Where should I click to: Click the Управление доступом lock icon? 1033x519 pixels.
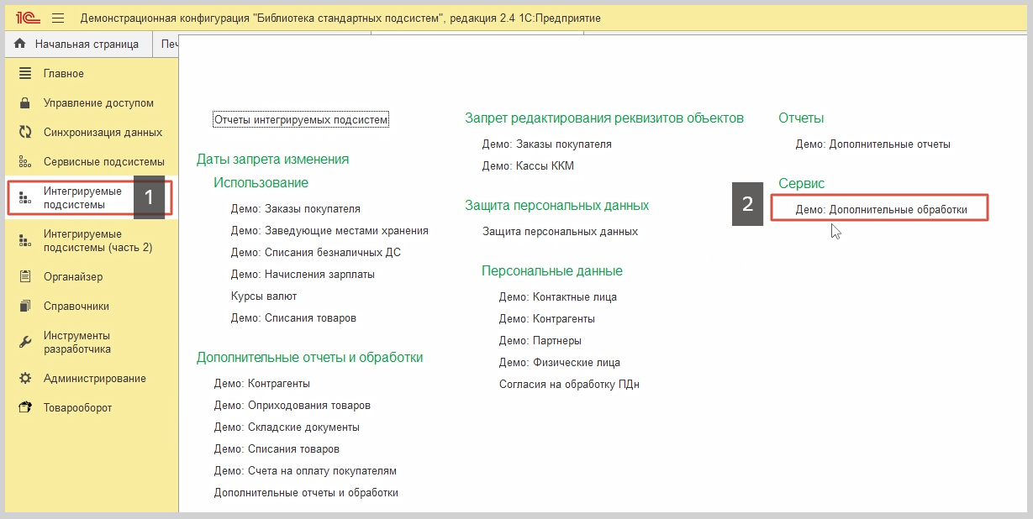click(25, 103)
